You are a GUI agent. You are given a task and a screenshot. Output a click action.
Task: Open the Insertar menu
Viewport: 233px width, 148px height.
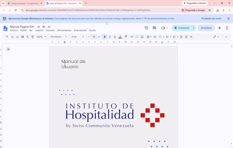coord(39,31)
